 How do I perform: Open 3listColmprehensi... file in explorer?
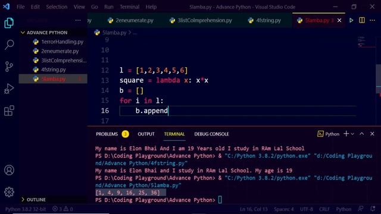tap(53, 60)
